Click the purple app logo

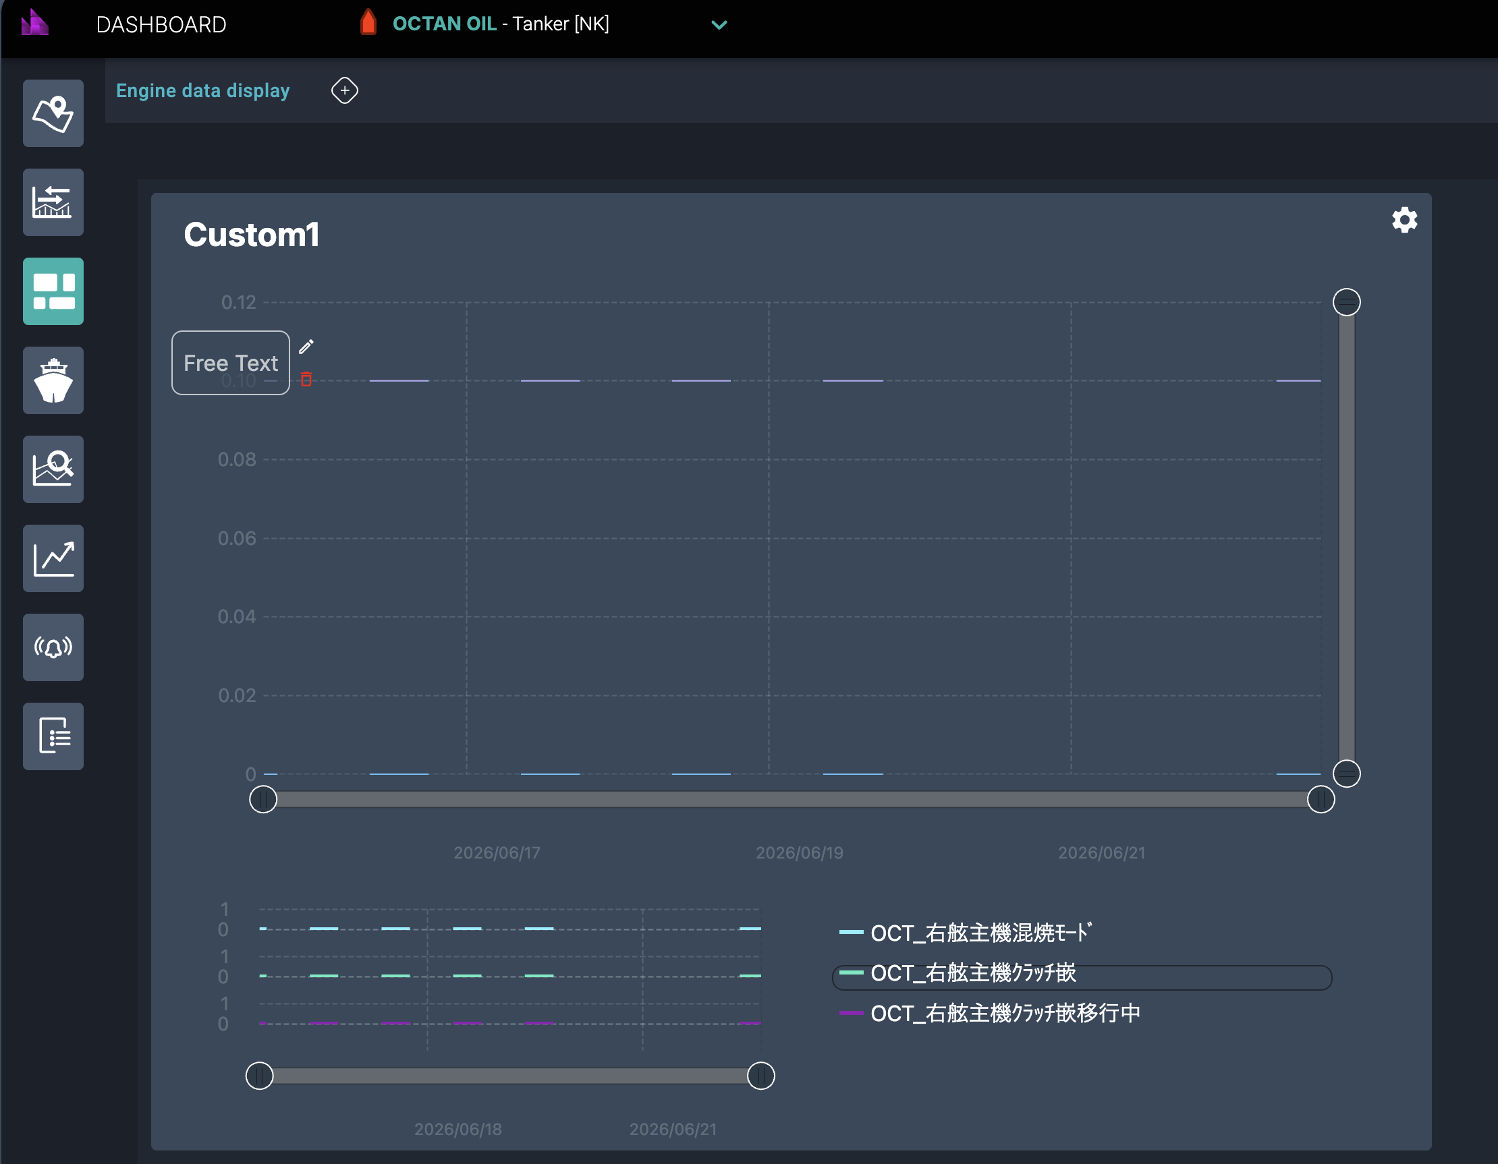point(34,23)
